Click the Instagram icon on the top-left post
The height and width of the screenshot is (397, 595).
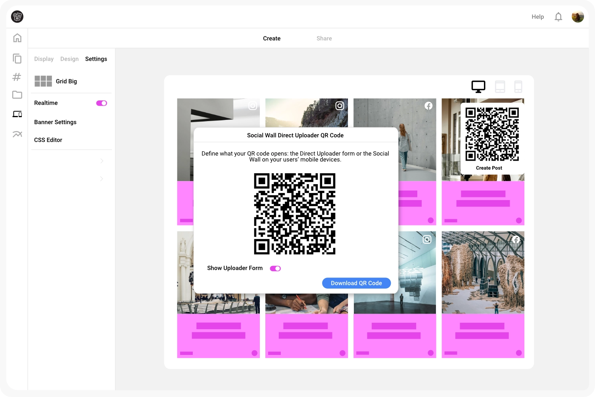[x=252, y=106]
